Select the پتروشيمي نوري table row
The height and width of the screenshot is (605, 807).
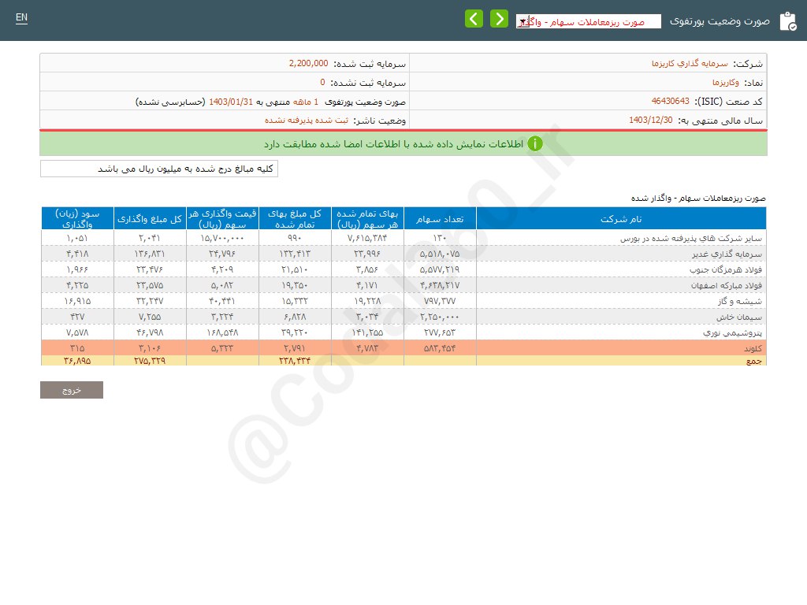621,333
